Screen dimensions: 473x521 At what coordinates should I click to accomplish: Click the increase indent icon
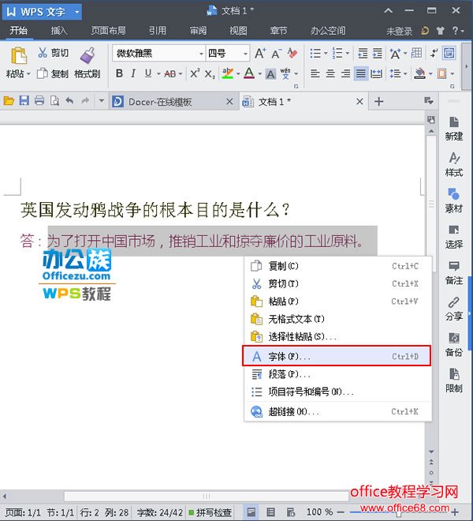(377, 53)
